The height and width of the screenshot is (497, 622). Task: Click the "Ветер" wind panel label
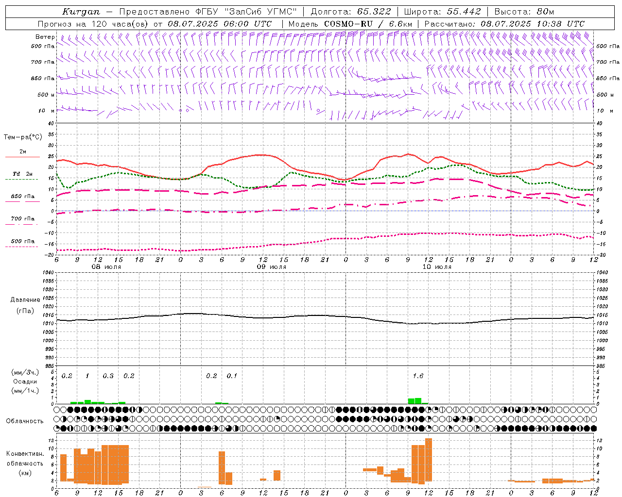[x=45, y=37]
